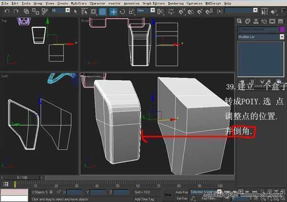Open the Animation menu
The width and height of the screenshot is (287, 202).
[132, 3]
